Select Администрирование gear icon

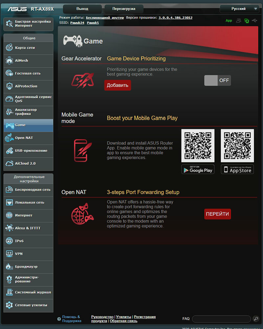coord(9,279)
